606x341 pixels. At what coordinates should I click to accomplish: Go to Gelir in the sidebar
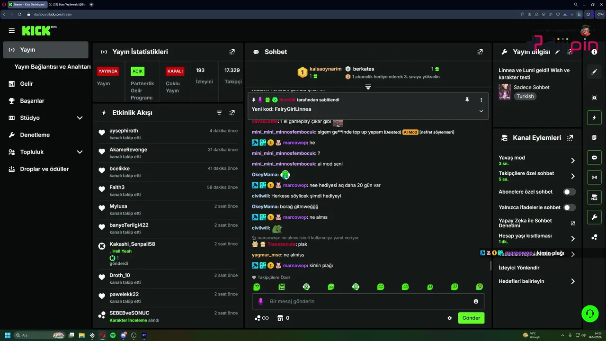coord(27,84)
